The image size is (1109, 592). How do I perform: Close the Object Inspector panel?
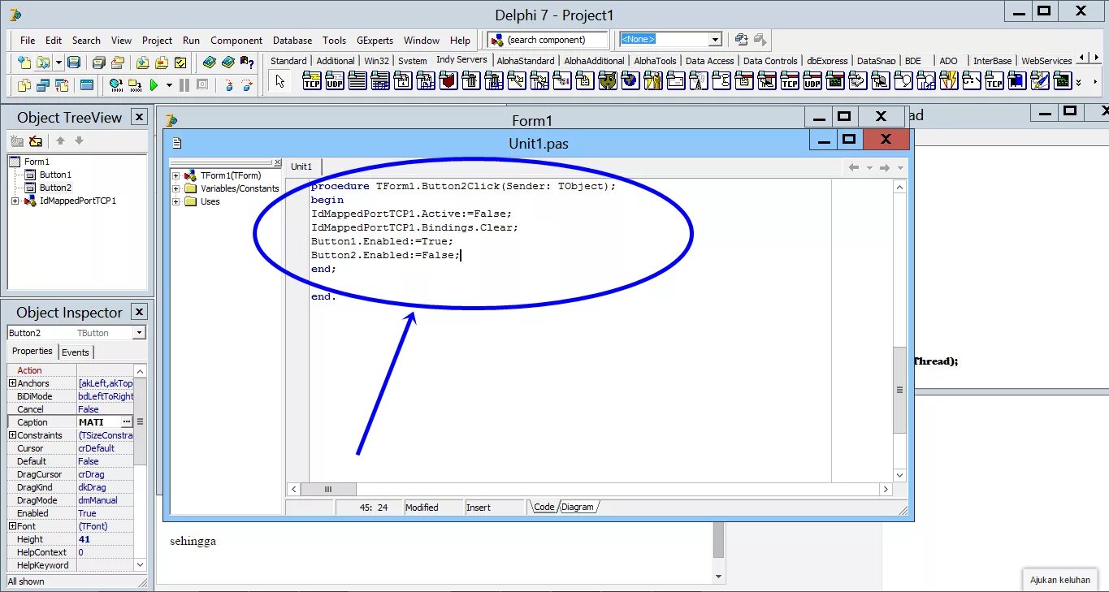(139, 312)
